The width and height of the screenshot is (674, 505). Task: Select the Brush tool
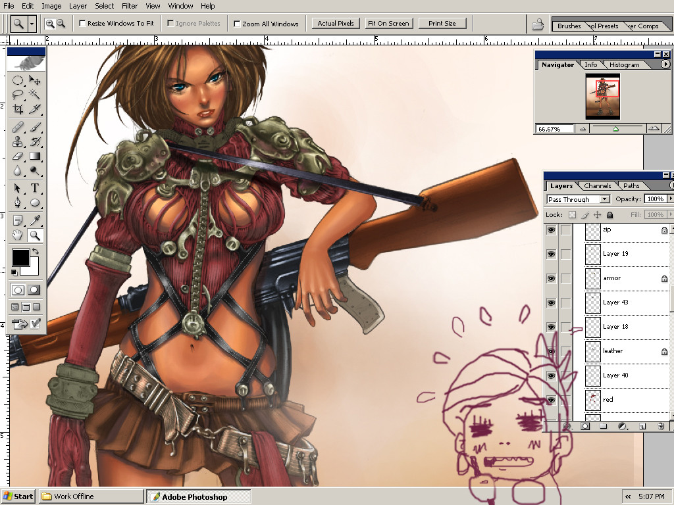34,127
